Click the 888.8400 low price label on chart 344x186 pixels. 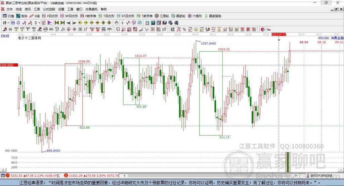[x=53, y=151]
